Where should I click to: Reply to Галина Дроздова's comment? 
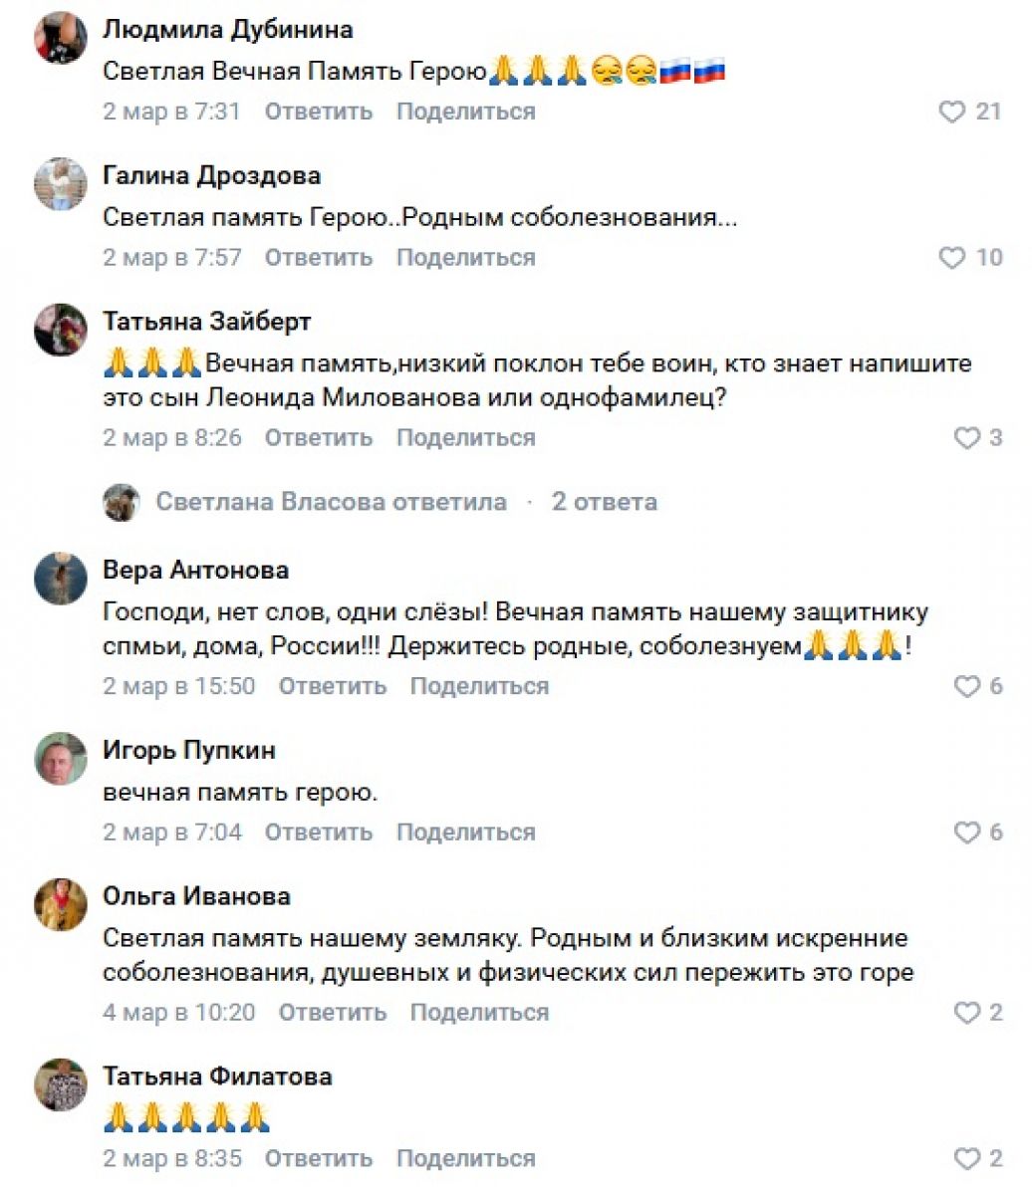click(x=318, y=258)
